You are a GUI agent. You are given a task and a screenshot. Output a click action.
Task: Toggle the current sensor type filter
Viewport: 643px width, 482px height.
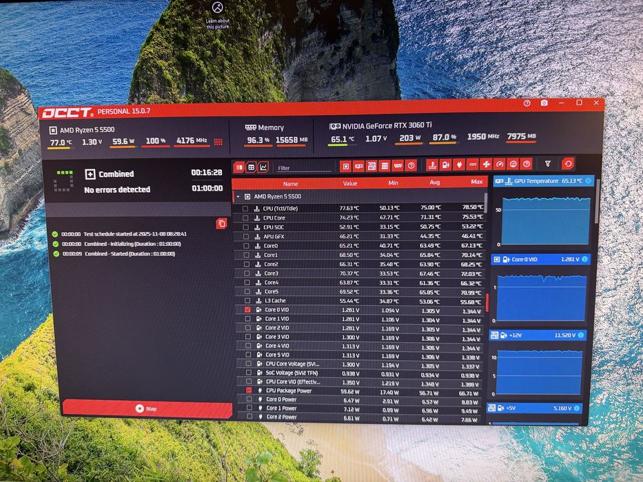(473, 165)
